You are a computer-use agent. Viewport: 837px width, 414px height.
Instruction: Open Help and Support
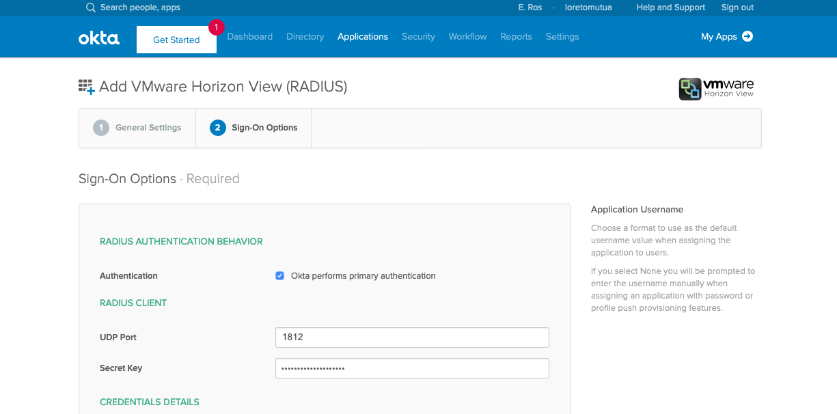tap(670, 8)
